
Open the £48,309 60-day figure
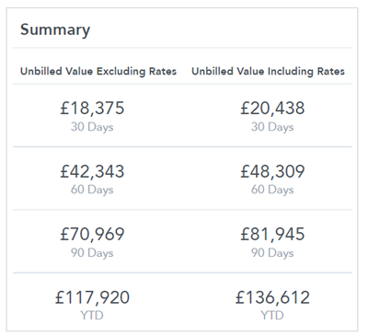(x=272, y=171)
